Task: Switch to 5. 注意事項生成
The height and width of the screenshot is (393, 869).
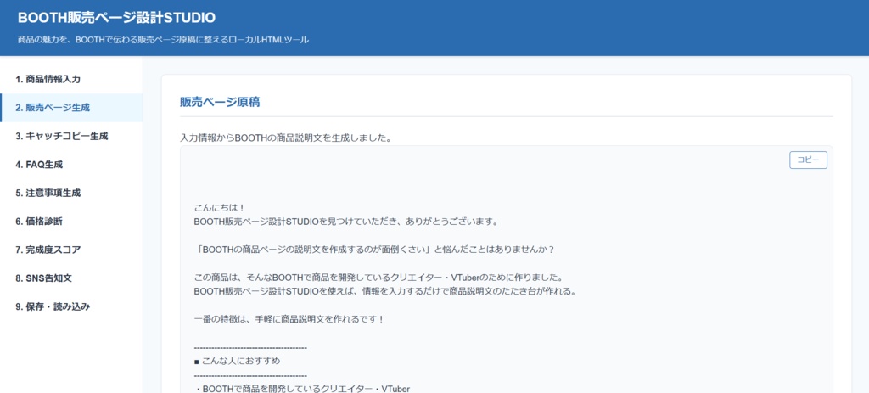Action: pos(71,193)
